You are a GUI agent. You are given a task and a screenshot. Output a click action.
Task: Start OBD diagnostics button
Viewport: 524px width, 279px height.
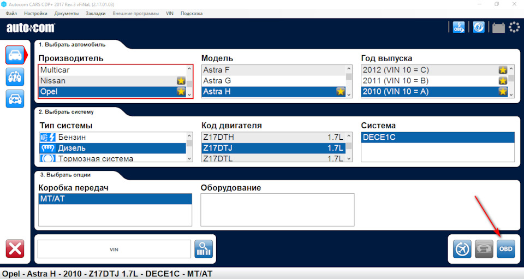click(506, 249)
